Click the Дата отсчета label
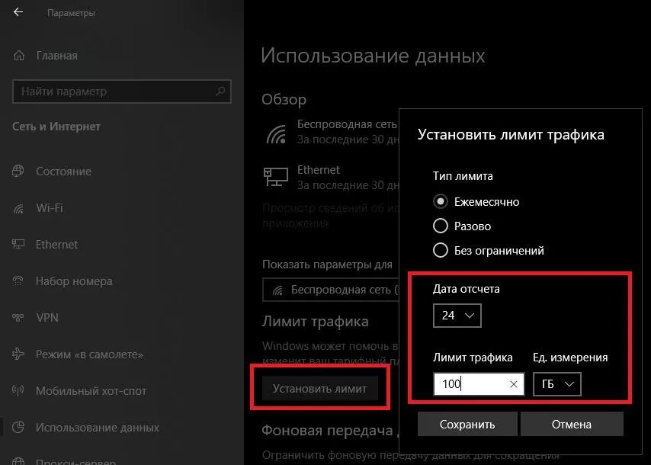Viewport: 651px width, 465px height. tap(467, 289)
